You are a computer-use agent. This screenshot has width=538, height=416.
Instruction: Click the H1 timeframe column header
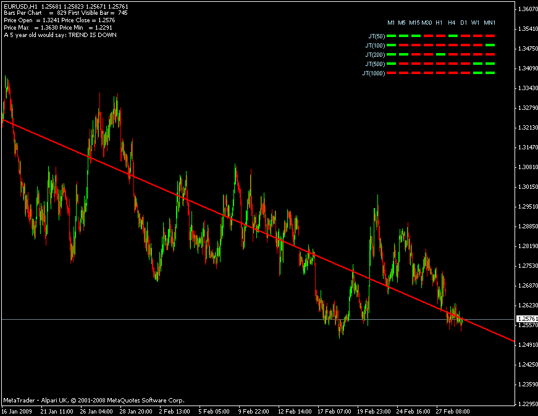click(x=439, y=23)
